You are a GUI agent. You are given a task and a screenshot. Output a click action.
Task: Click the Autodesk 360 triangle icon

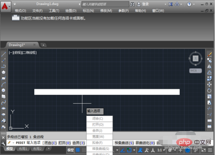[177, 4]
